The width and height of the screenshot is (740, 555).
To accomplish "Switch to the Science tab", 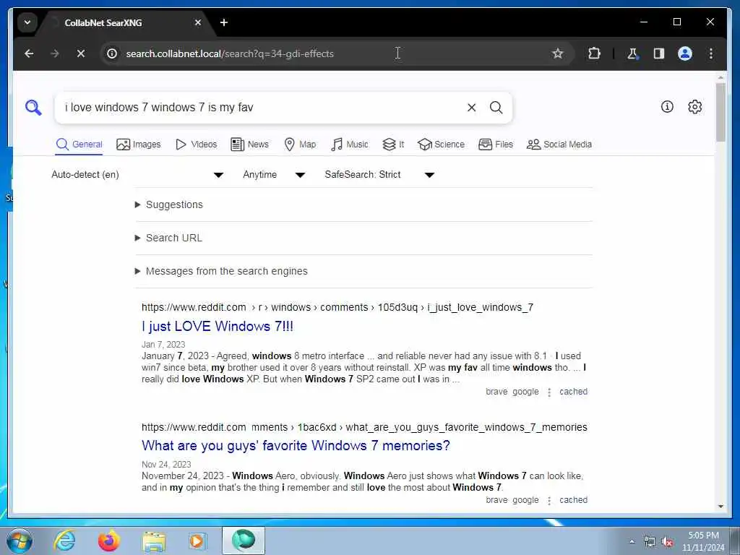I will click(x=442, y=145).
